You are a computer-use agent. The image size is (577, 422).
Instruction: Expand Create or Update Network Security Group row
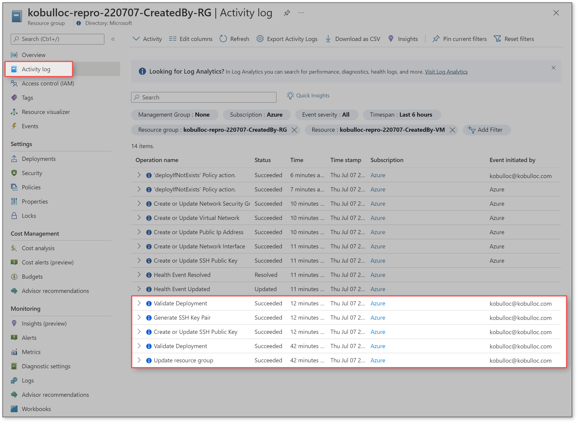(x=139, y=204)
